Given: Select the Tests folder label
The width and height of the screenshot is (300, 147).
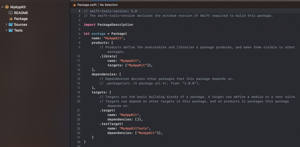Looking at the screenshot, I should [18, 30].
